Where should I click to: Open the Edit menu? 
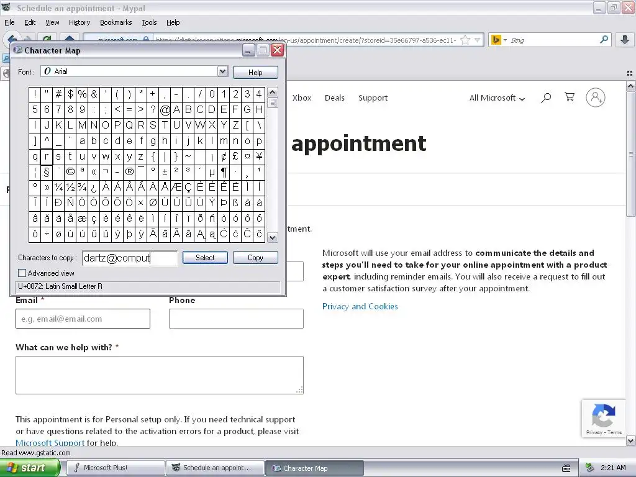point(30,22)
